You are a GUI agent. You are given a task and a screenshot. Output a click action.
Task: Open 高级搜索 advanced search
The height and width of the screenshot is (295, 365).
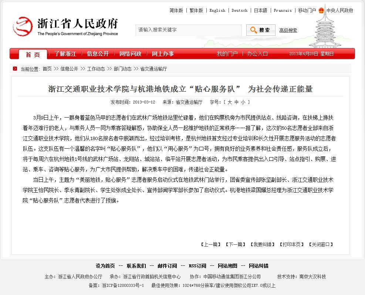(288, 30)
